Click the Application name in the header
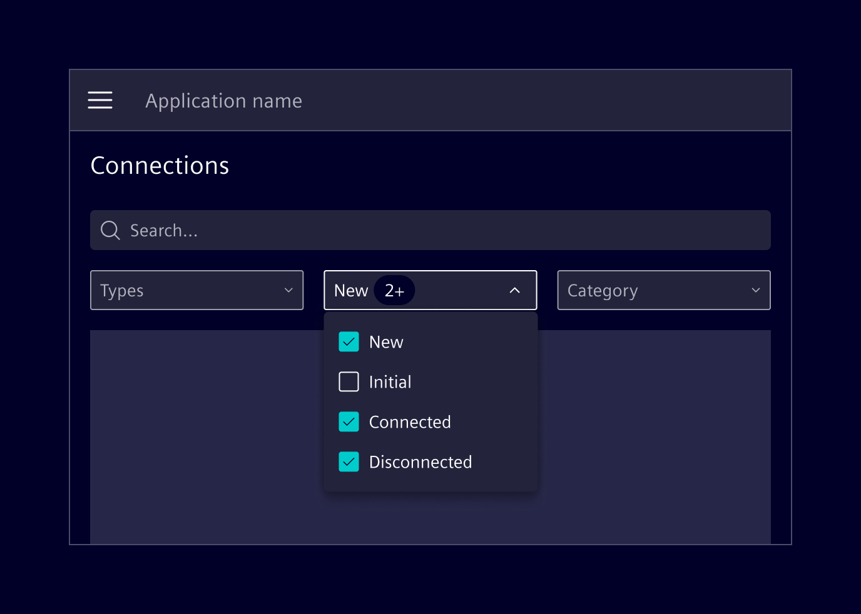The width and height of the screenshot is (861, 614). [223, 101]
